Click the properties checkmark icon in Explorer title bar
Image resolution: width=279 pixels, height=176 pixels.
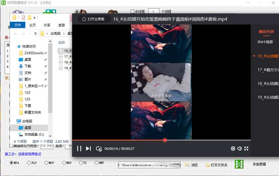(x=23, y=17)
